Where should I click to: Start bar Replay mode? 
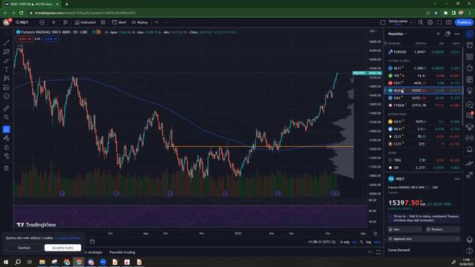point(140,22)
